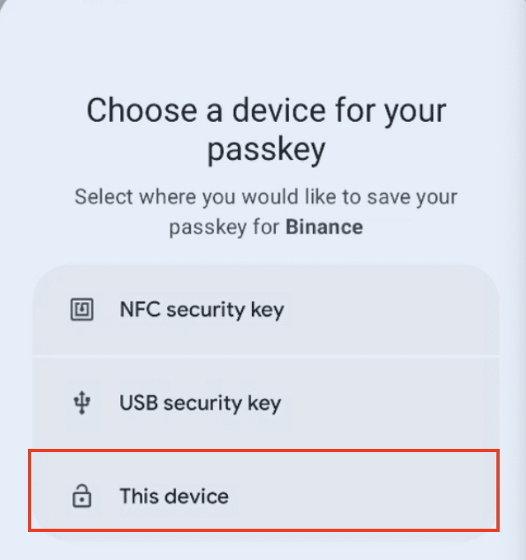The image size is (526, 560).
Task: Tap the "This device" label text
Action: pyautogui.click(x=174, y=496)
